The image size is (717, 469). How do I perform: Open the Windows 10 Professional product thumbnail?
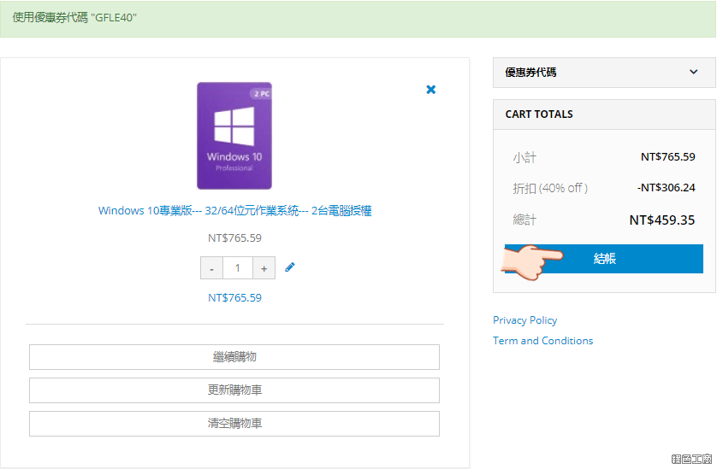(234, 136)
